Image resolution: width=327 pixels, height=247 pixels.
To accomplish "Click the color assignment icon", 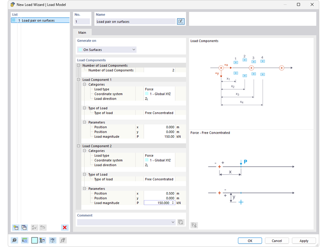I will [x=42, y=240].
